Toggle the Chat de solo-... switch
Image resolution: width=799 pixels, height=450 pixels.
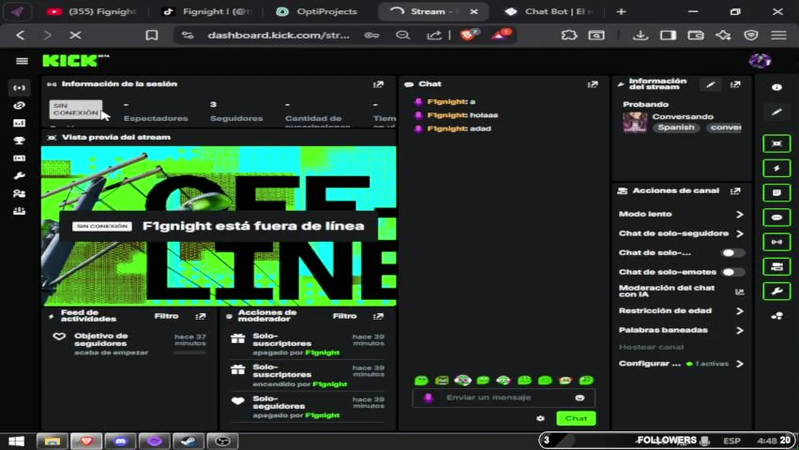(733, 253)
